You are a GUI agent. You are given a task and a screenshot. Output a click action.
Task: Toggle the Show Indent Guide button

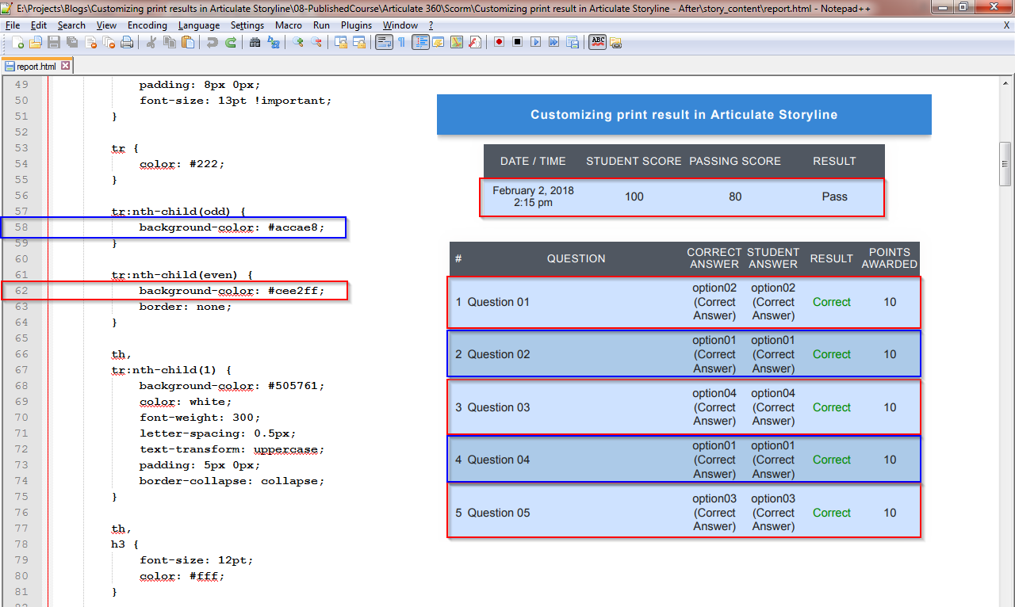click(x=420, y=42)
